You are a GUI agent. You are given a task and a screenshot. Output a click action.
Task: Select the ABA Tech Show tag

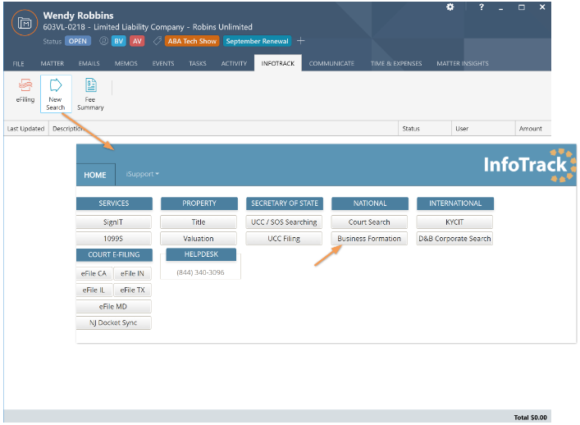point(192,41)
